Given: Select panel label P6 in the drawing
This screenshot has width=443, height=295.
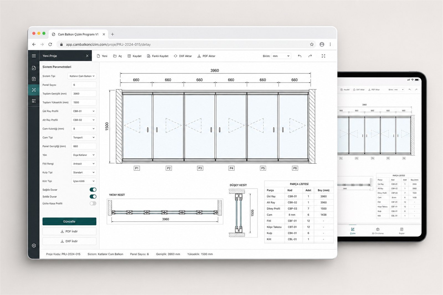Looking at the screenshot, I should click(x=295, y=168).
